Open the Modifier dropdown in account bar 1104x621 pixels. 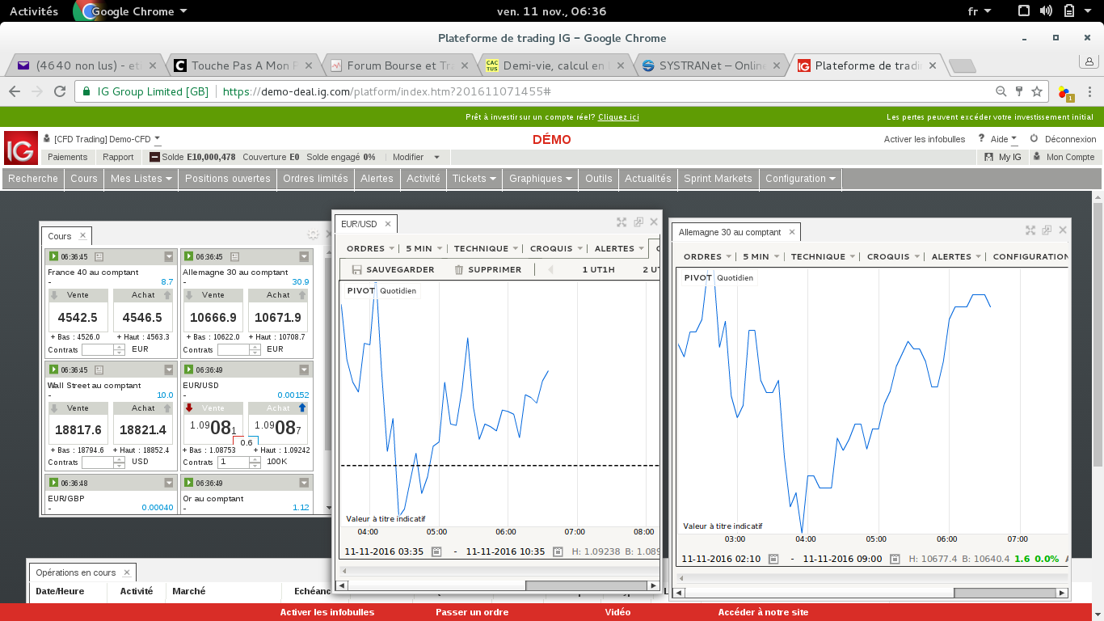416,157
